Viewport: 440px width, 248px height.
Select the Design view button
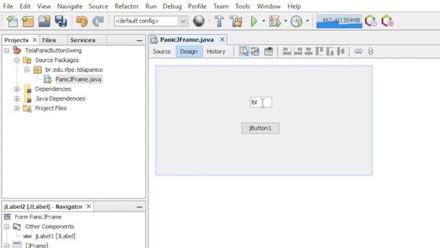188,52
